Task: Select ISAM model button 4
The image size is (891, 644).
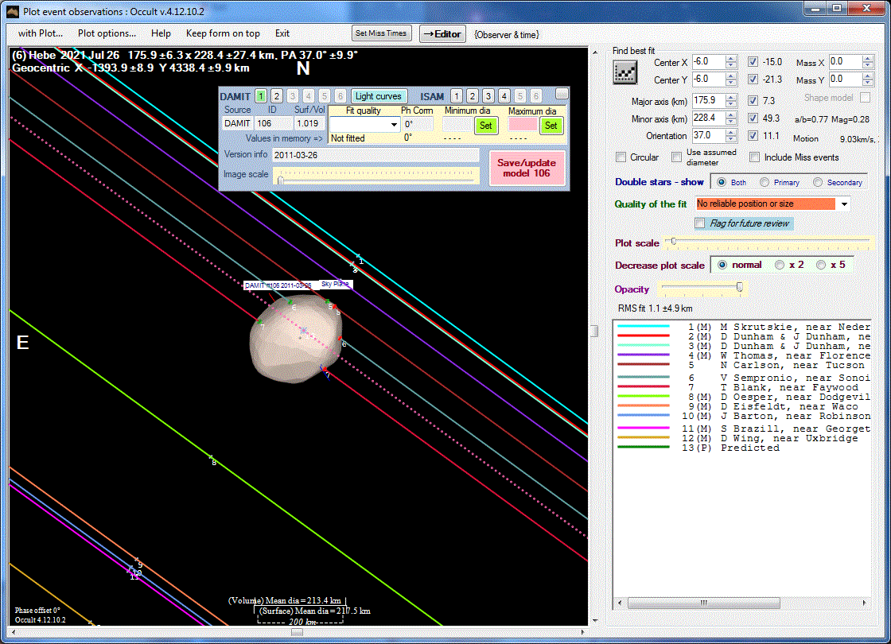Action: pos(504,96)
